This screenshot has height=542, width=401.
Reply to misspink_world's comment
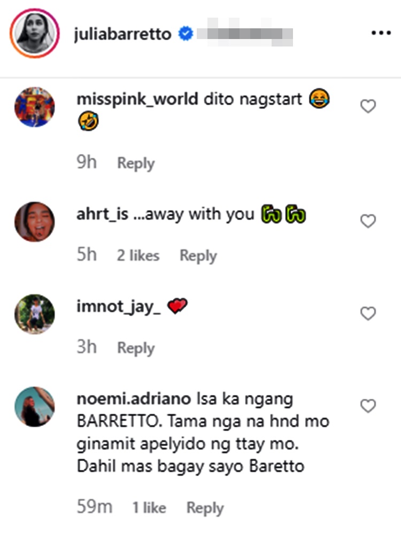point(136,163)
